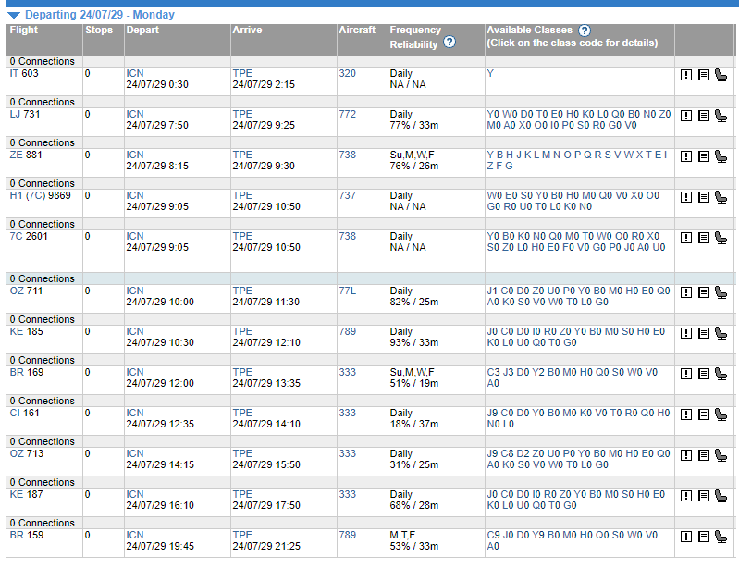Click ICN departure airport for LJ 731
Screen dimensions: 739x569
(x=135, y=114)
